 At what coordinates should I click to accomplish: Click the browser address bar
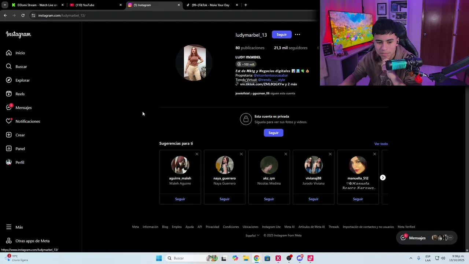[x=172, y=15]
